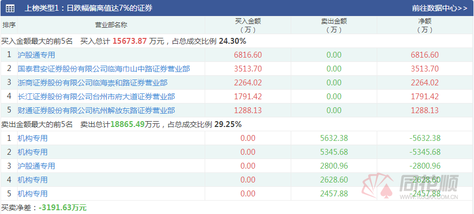Click the 买入金额(万) column header
This screenshot has width=474, height=214.
click(248, 26)
